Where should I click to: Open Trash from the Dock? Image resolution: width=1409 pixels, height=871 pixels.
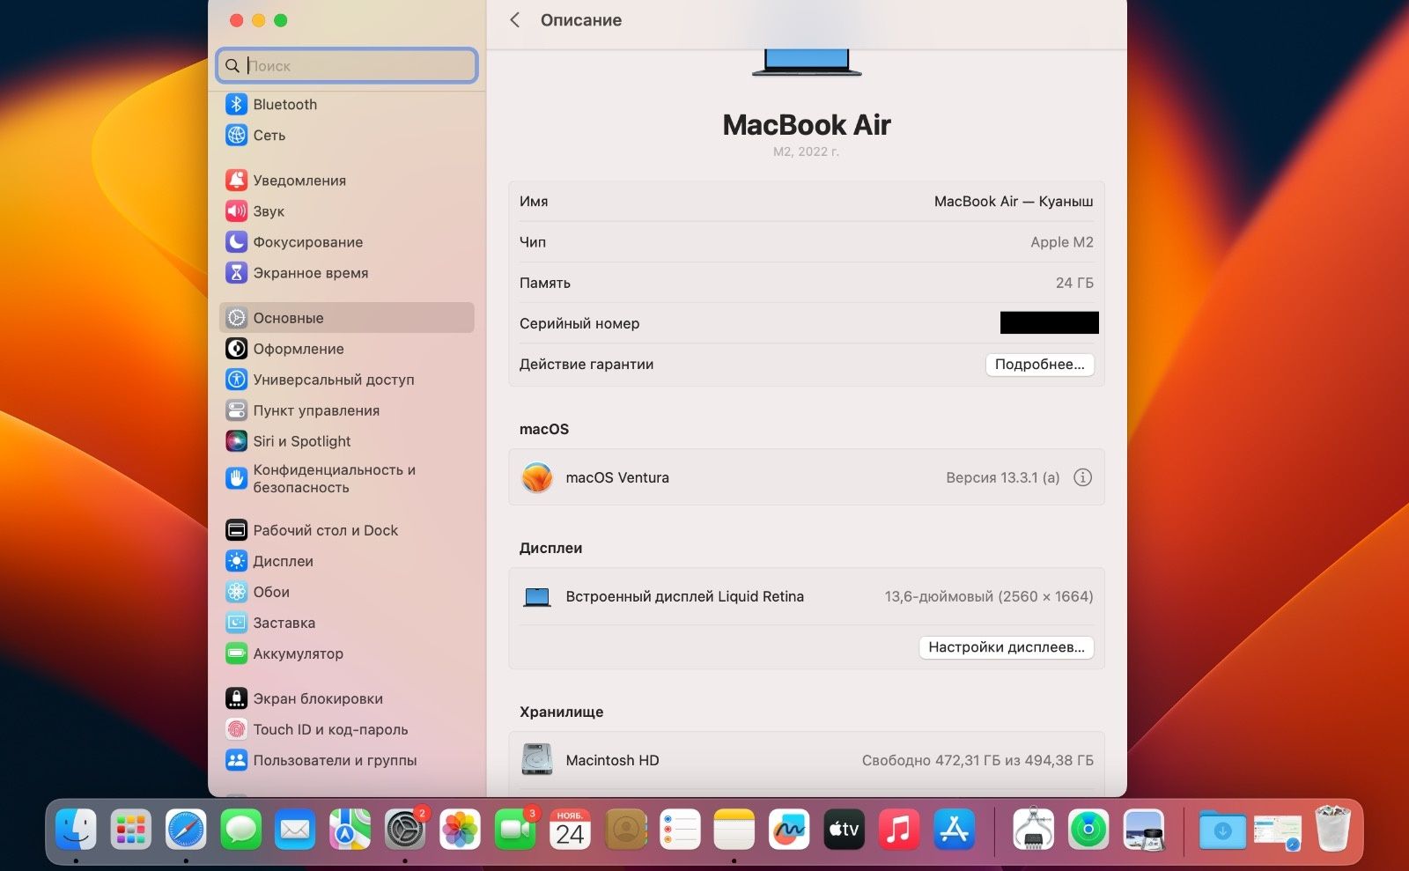tap(1332, 829)
